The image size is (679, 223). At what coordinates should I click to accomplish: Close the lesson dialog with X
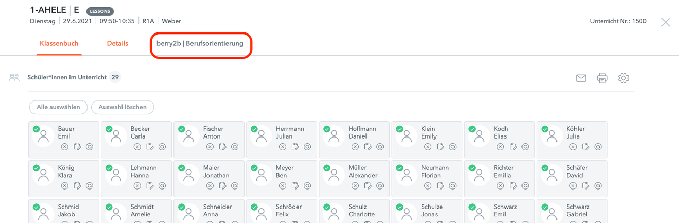666,22
